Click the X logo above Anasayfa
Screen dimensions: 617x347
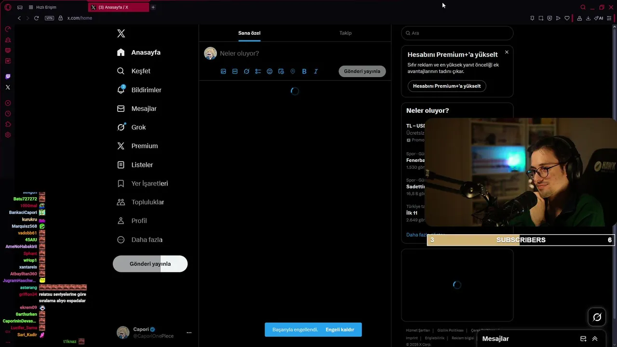pyautogui.click(x=121, y=33)
